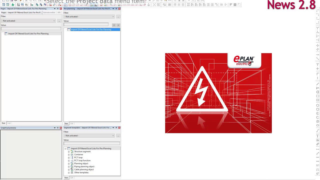Expand the PCT loop function node

pos(69,160)
